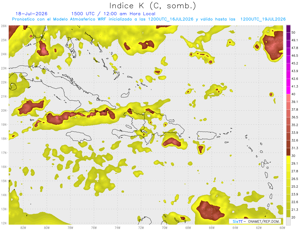Click the '64W' longitude label
Screen dimensions: 300x231
tap(235, 228)
